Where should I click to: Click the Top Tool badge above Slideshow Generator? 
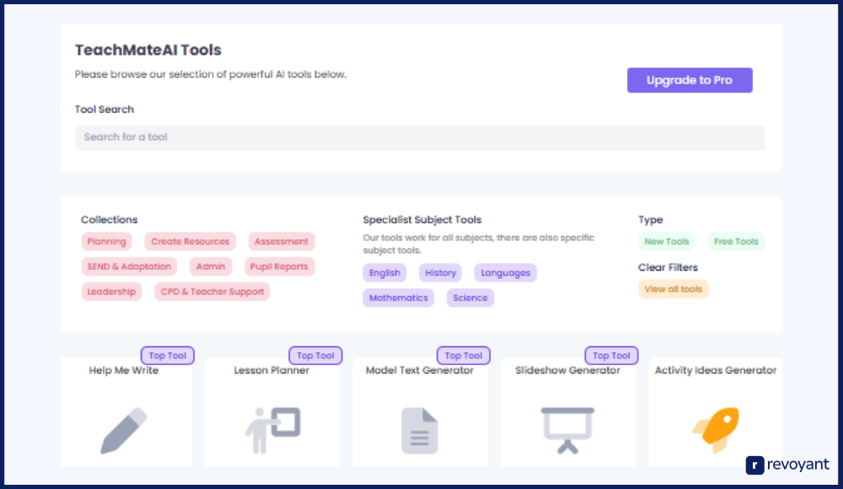tap(611, 356)
